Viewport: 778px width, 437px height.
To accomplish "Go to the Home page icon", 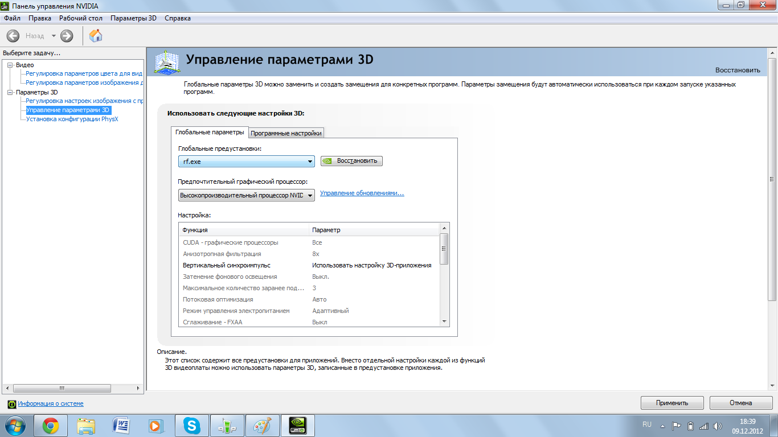I will tap(96, 36).
